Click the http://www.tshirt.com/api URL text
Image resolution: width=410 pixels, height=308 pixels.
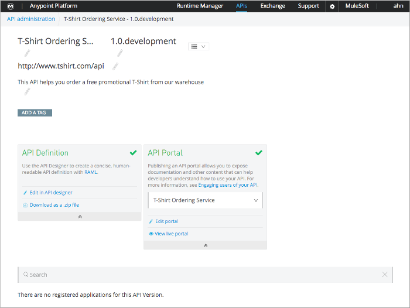[x=61, y=66]
